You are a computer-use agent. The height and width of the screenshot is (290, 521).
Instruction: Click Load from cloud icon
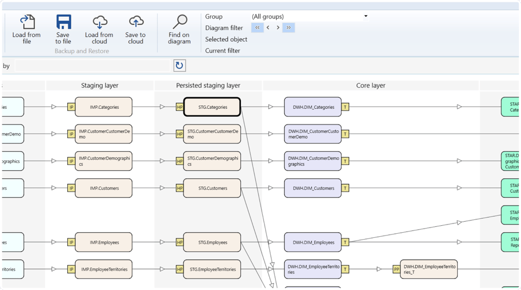pos(100,22)
